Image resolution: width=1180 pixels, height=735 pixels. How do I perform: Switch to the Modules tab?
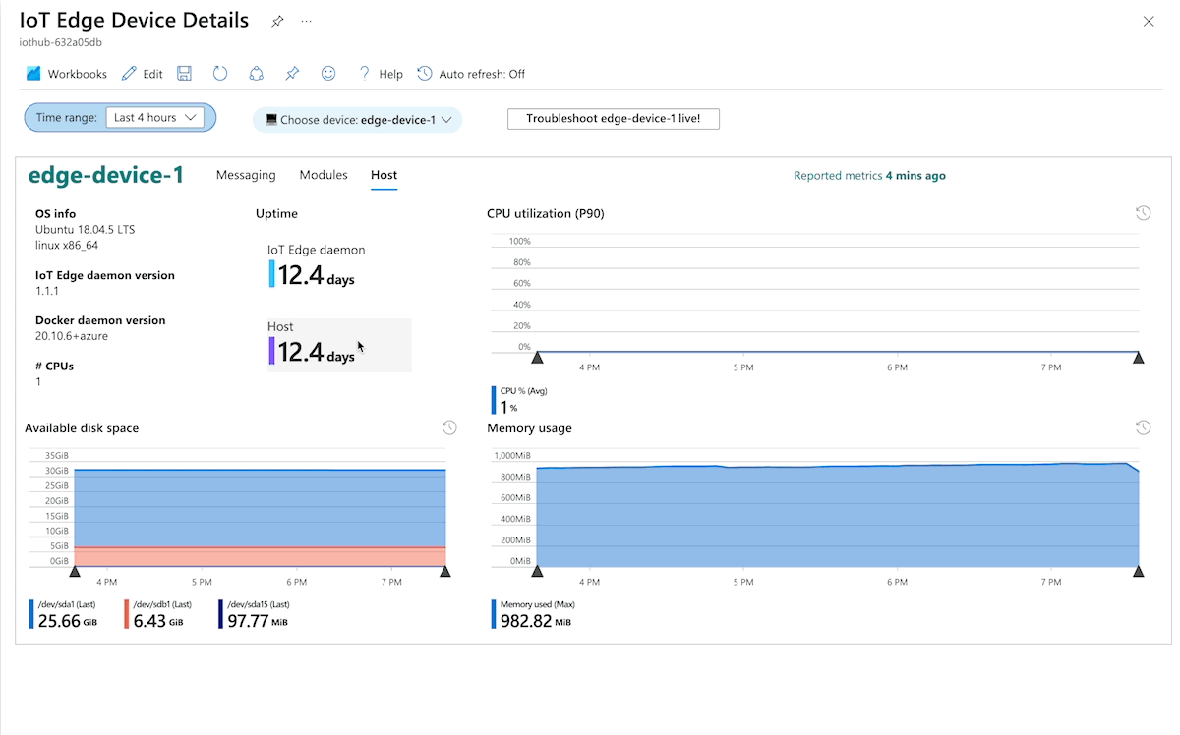[x=324, y=175]
